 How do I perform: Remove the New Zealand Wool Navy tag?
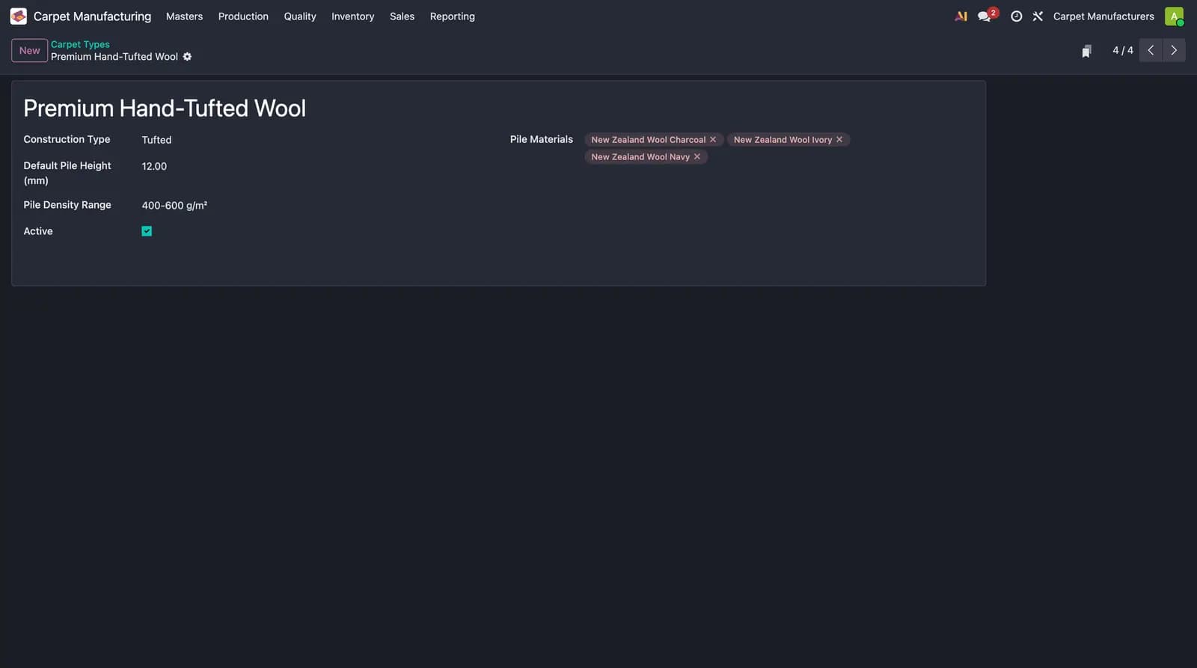(x=697, y=157)
